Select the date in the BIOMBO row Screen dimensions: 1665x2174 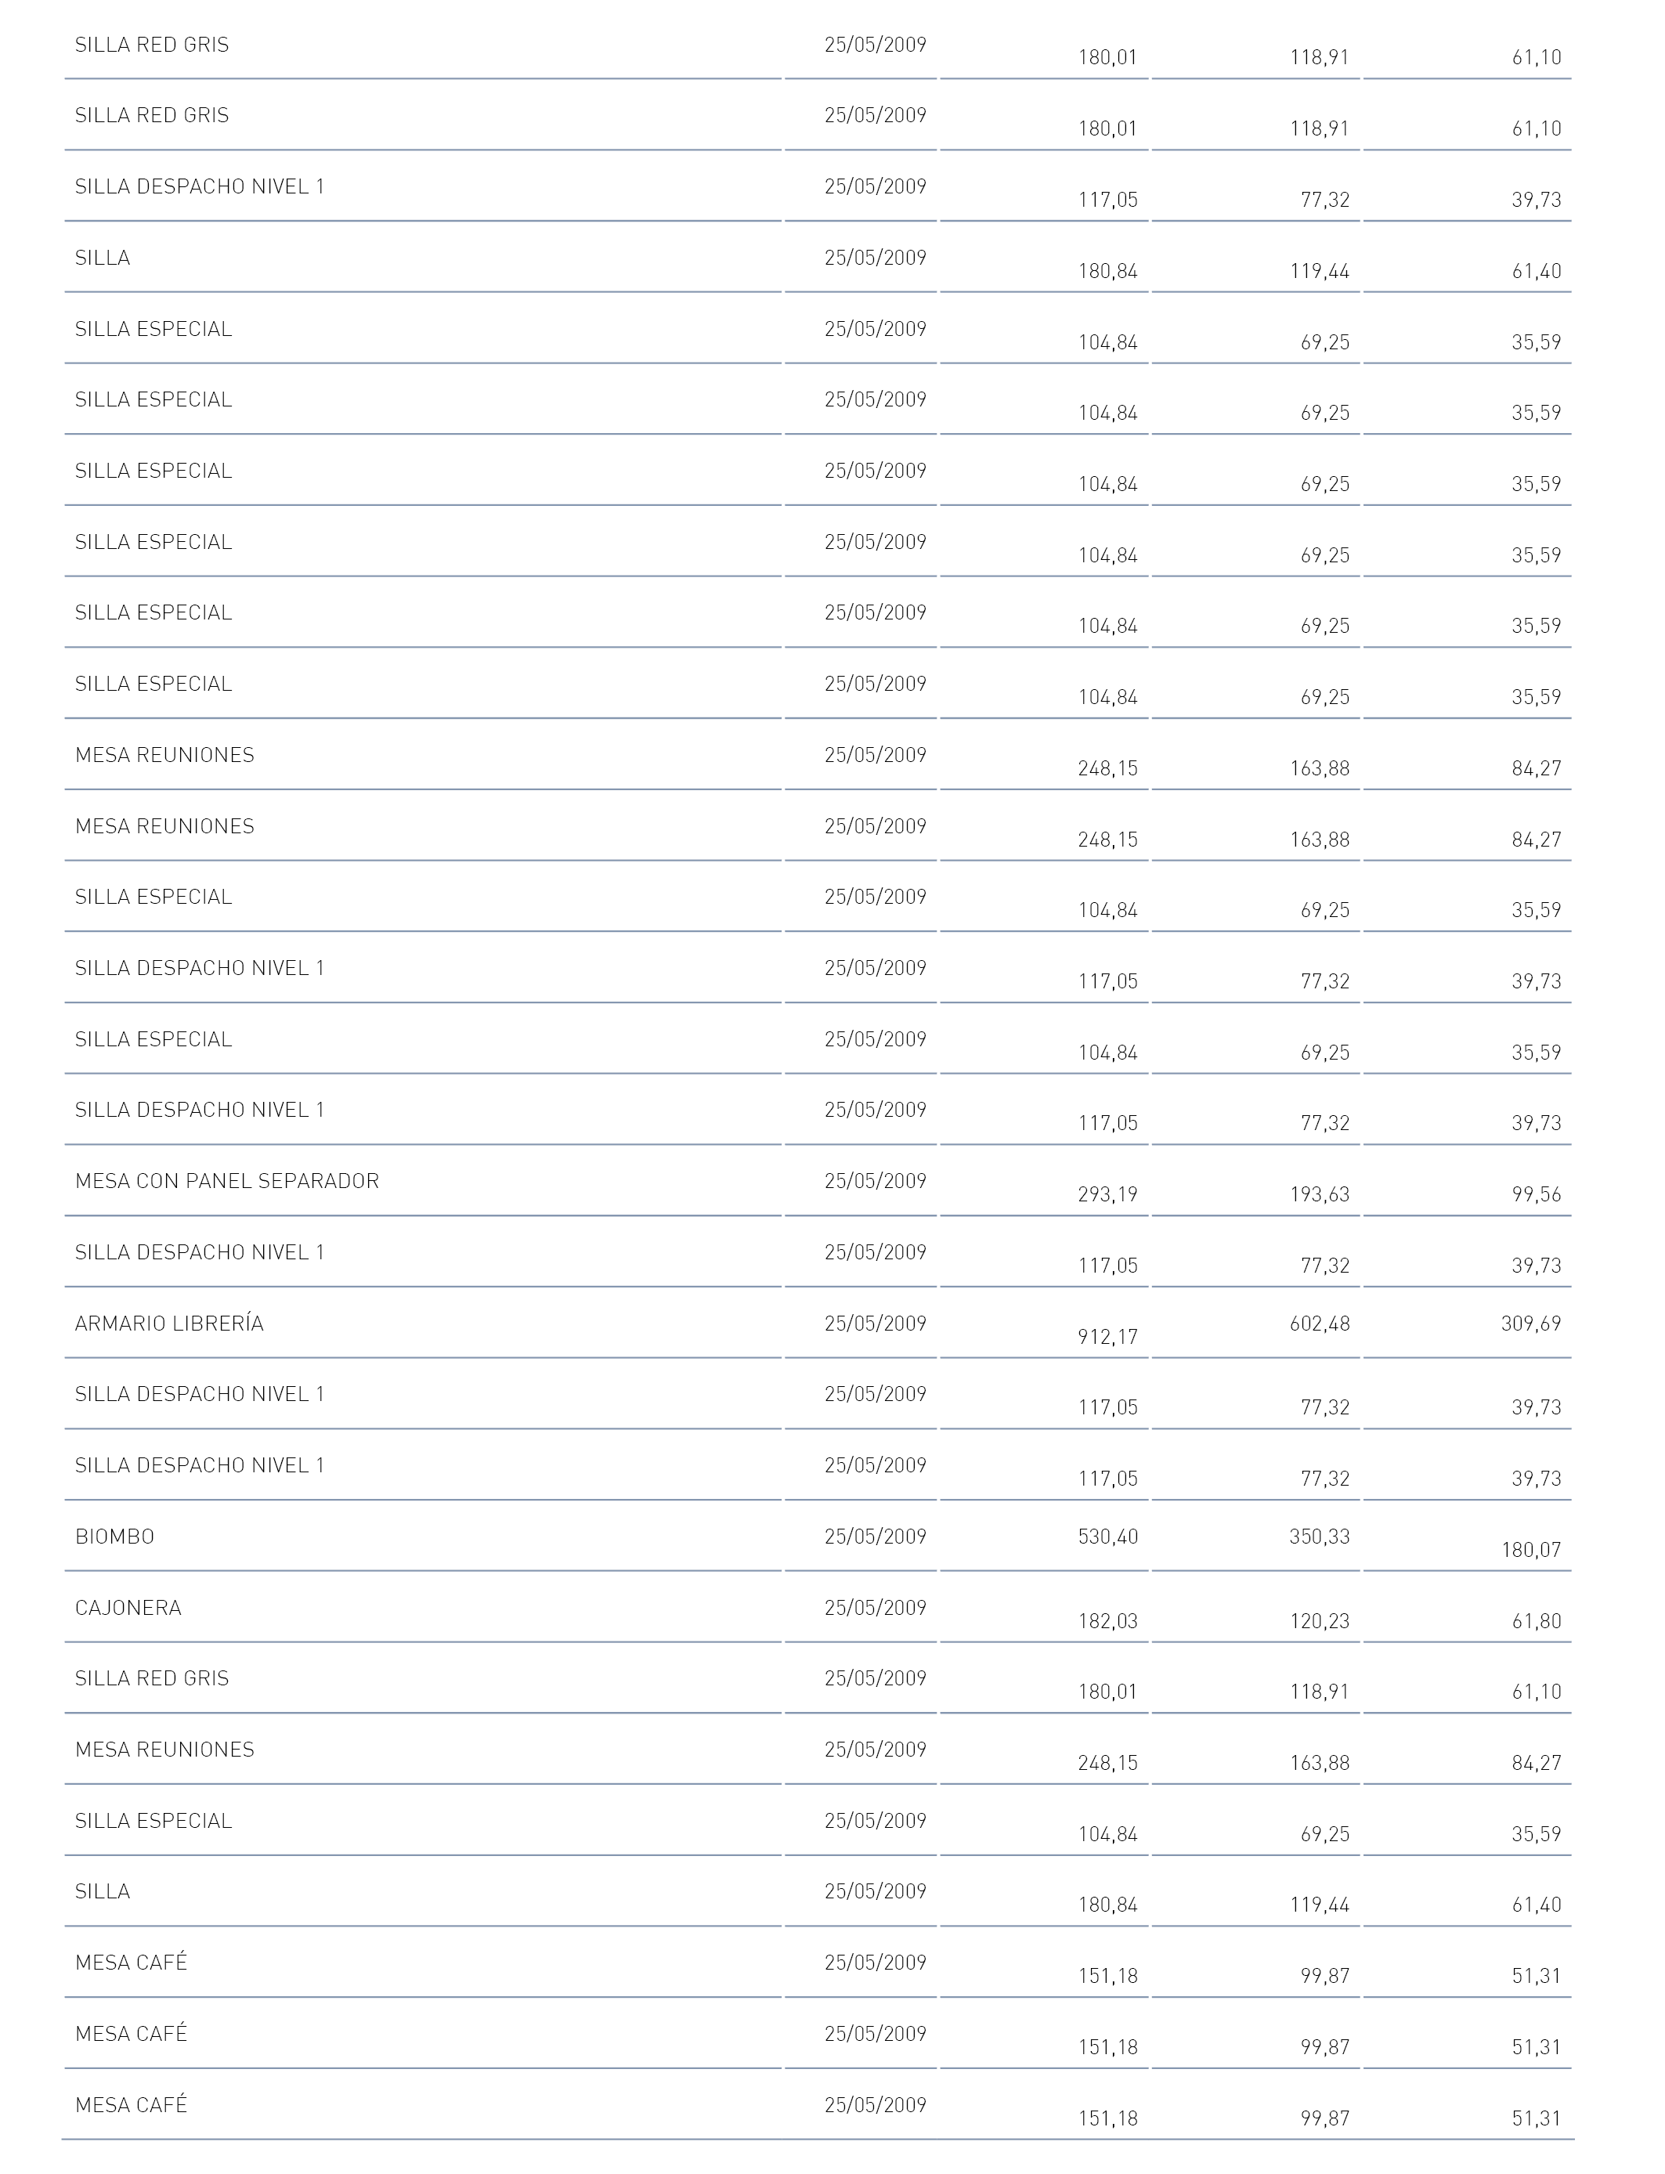[x=875, y=1536]
